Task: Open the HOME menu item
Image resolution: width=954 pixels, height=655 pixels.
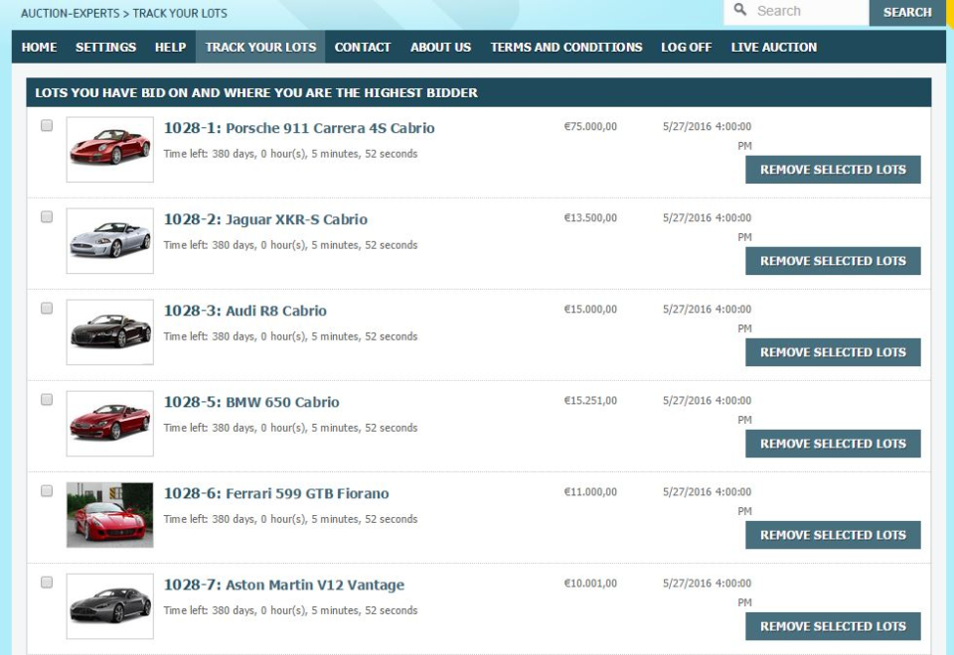Action: pos(39,47)
